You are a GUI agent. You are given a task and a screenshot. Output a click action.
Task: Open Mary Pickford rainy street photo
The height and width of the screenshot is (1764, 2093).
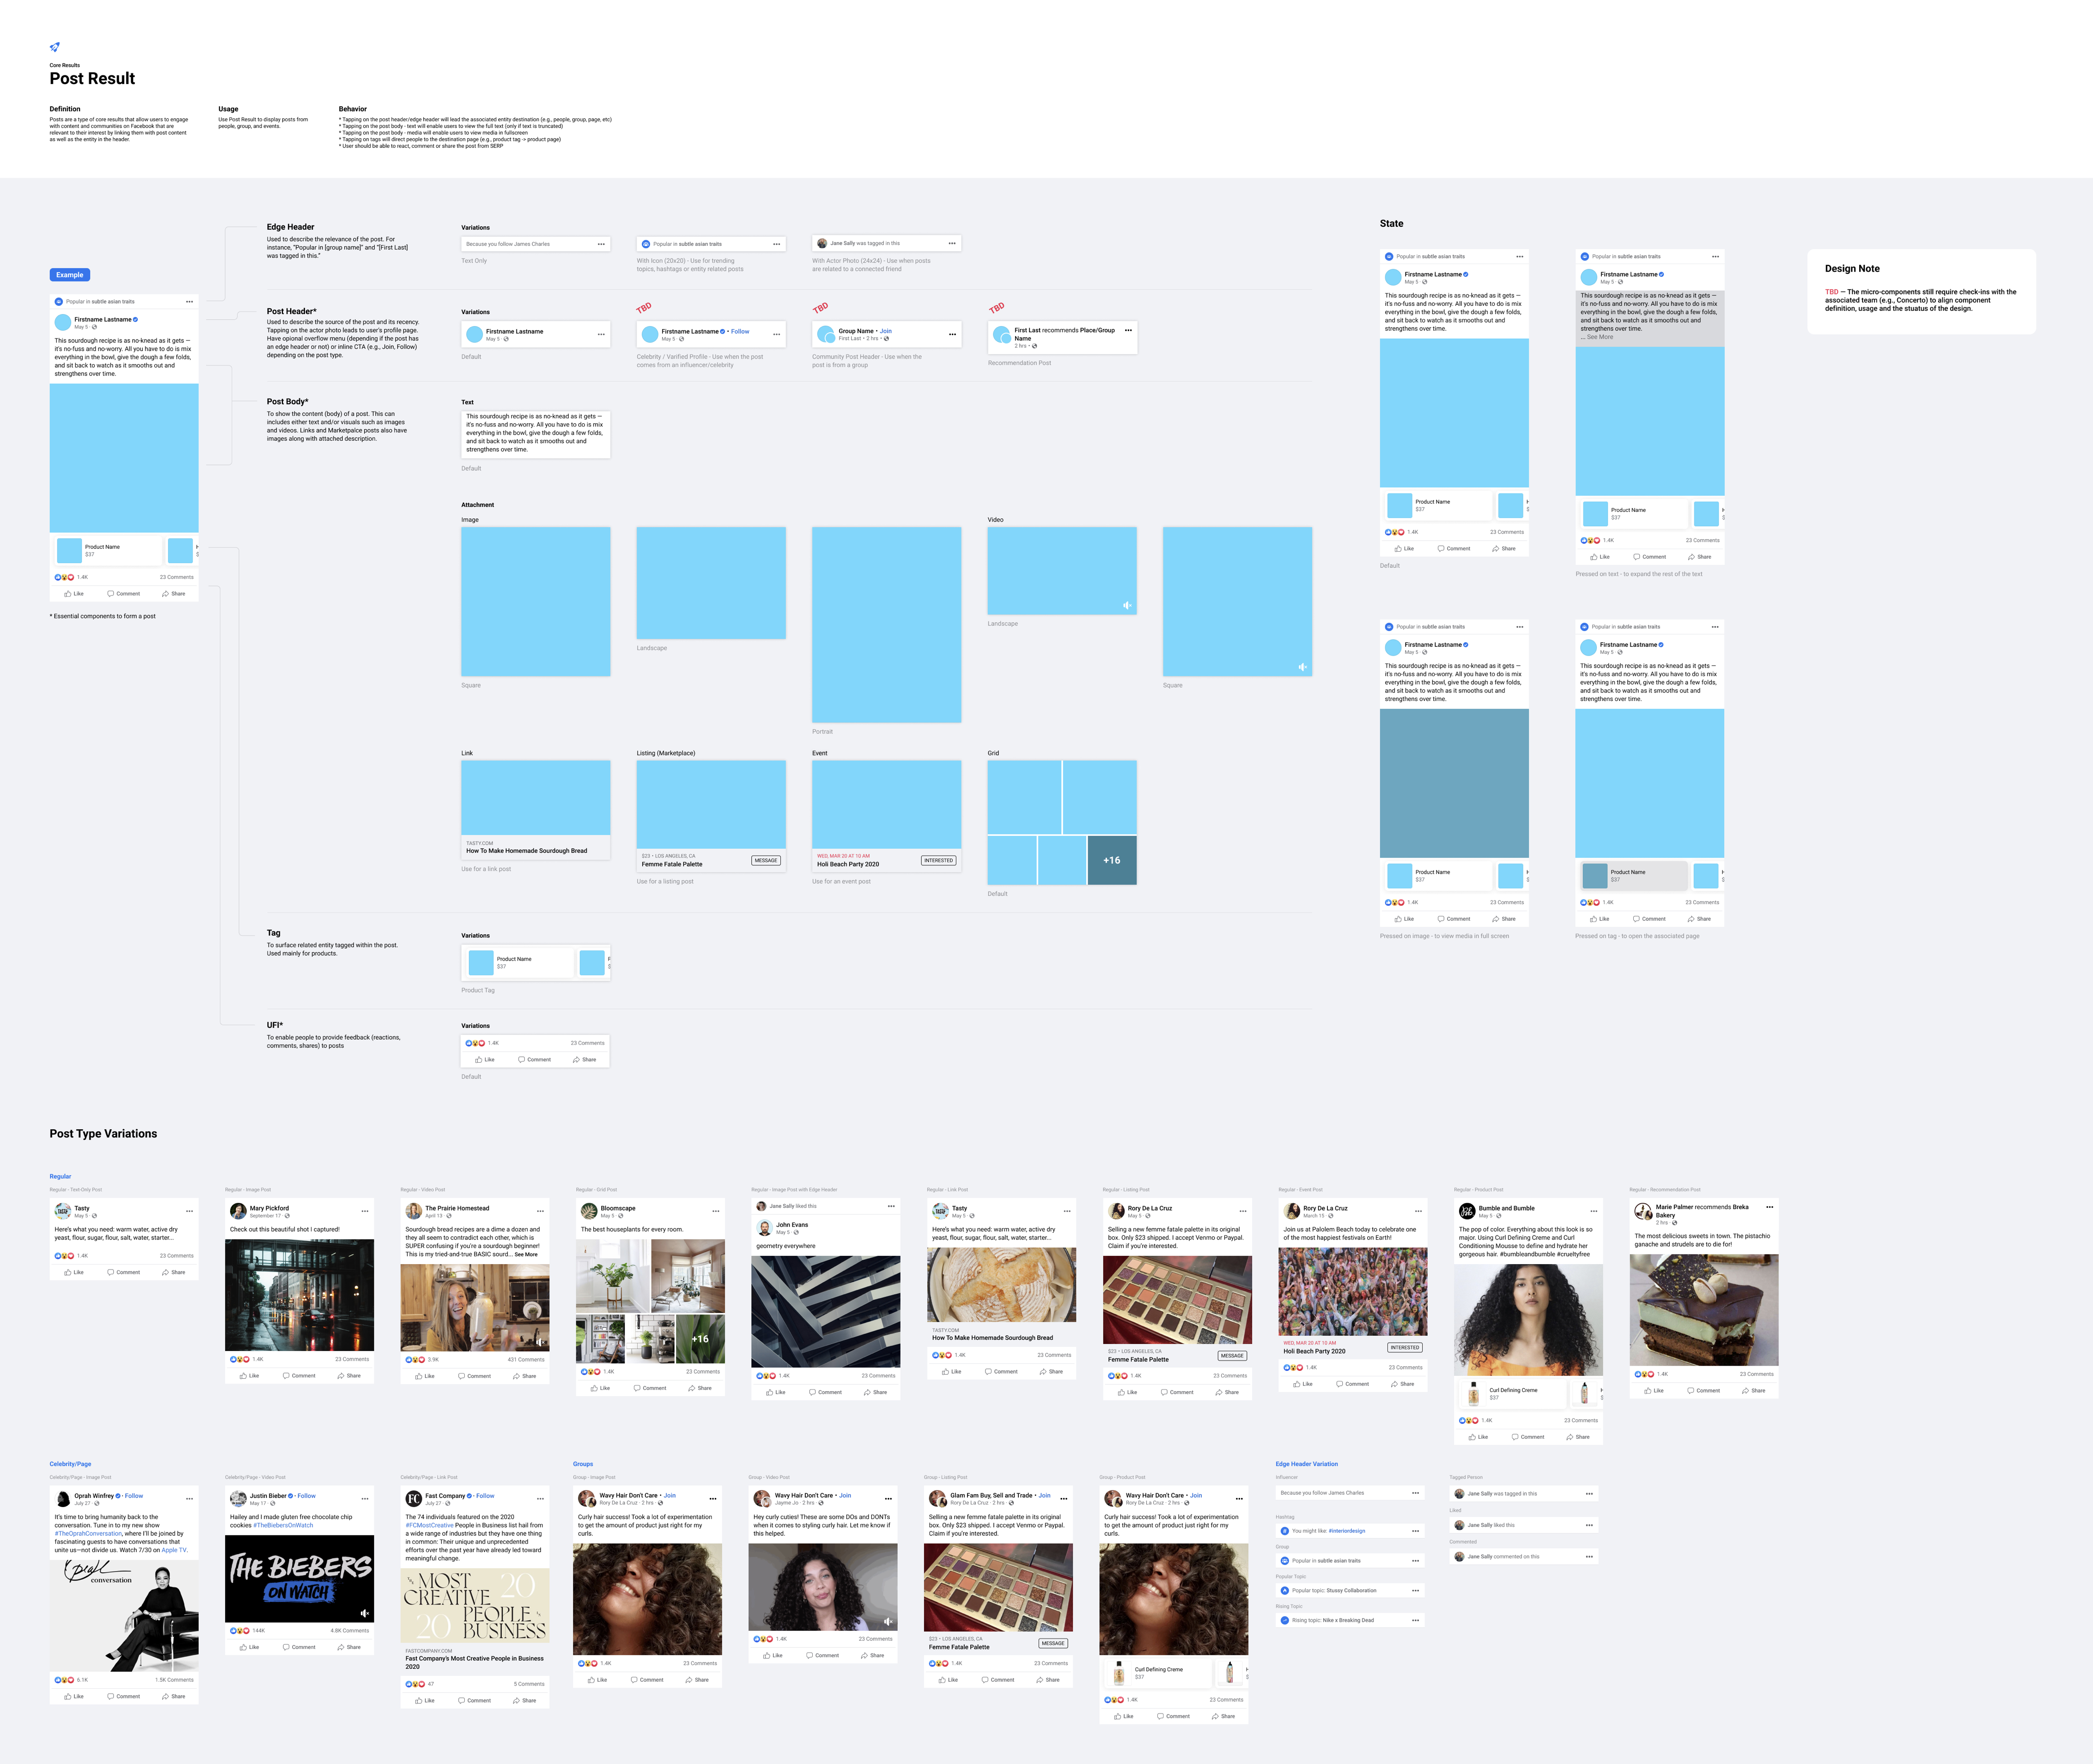299,1296
